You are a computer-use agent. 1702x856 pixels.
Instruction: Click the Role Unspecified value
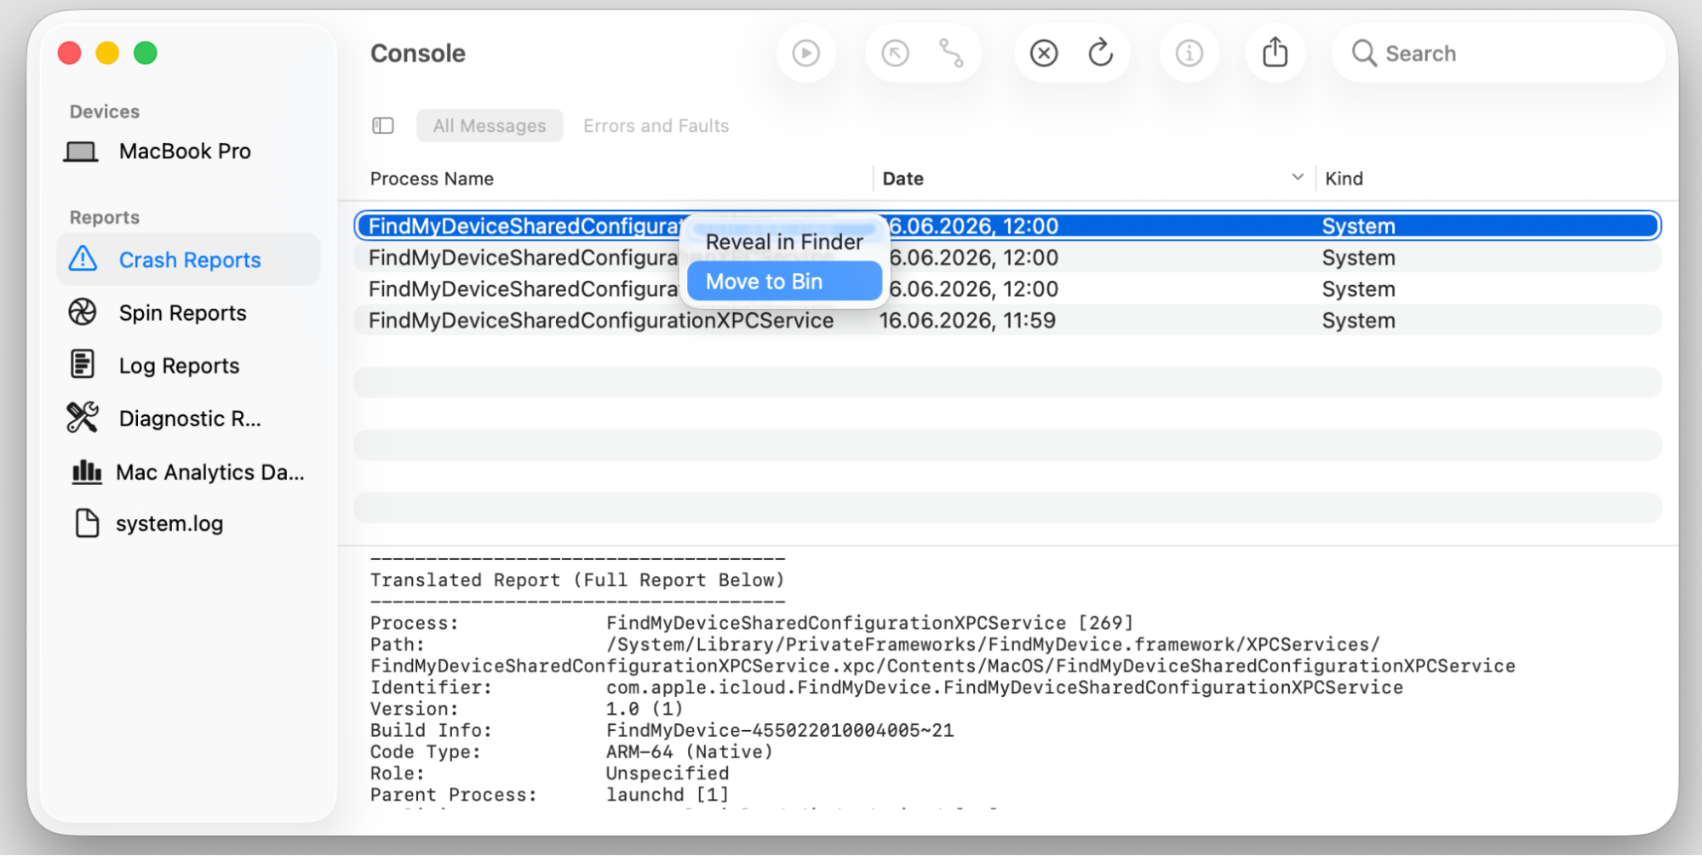pyautogui.click(x=667, y=773)
